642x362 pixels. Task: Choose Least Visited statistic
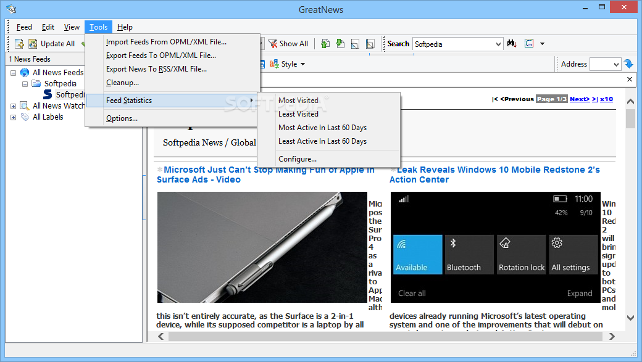pos(328,113)
